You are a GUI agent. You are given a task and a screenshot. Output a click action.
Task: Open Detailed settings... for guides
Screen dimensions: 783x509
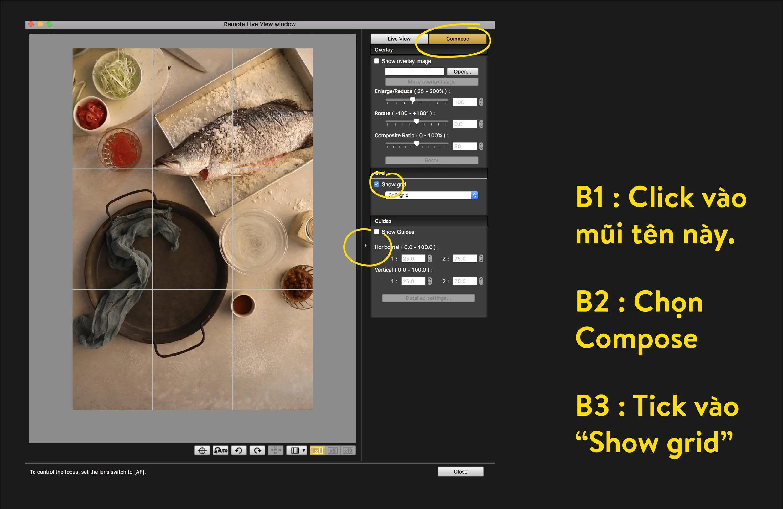click(x=428, y=298)
